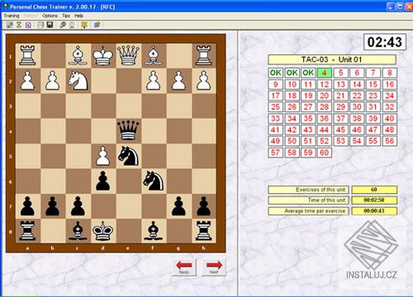The height and width of the screenshot is (297, 413).
Task: Select the black king on d8
Action: point(103,231)
